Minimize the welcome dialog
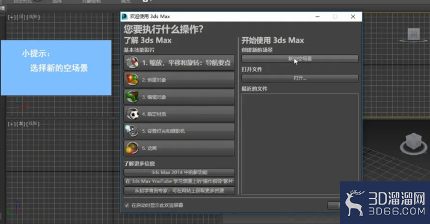This screenshot has width=430, height=224. (318, 17)
